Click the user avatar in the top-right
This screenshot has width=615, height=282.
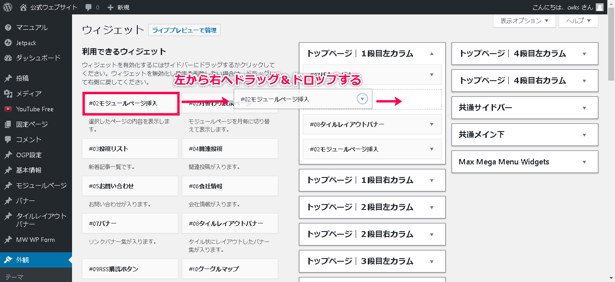[x=599, y=7]
